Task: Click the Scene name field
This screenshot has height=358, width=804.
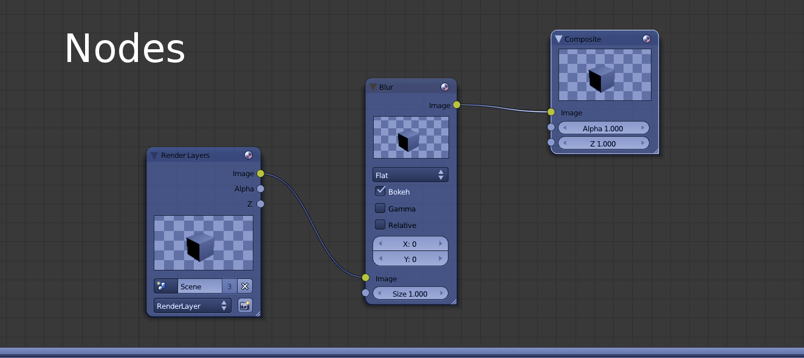Action: [200, 286]
